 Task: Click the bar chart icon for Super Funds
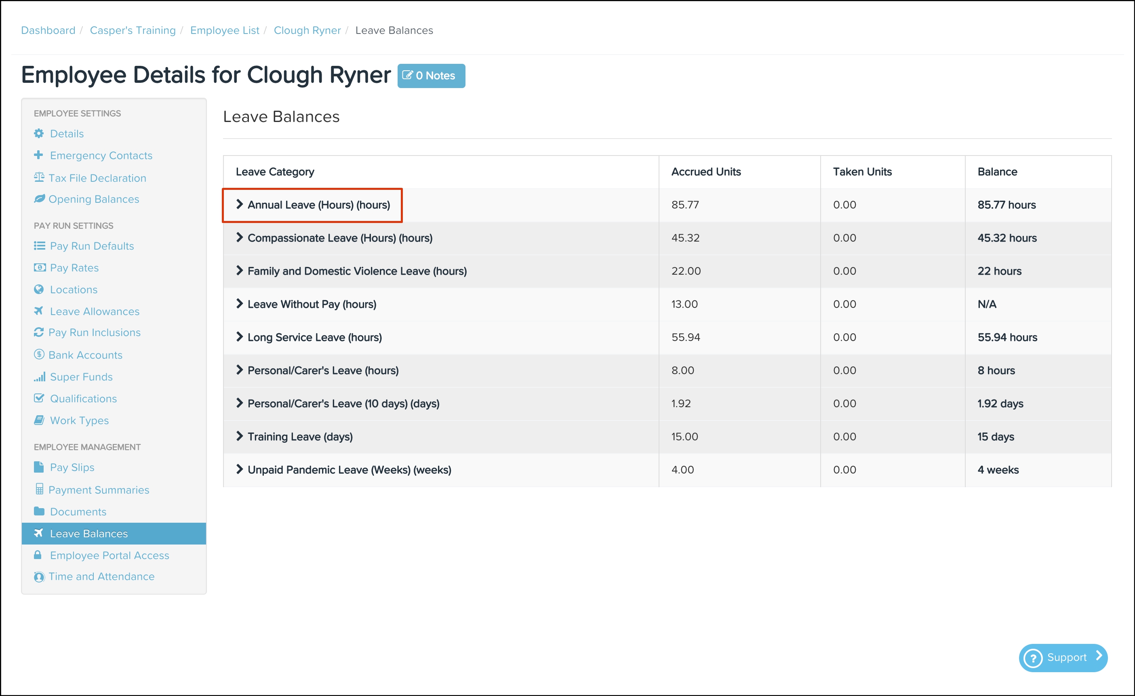click(39, 377)
